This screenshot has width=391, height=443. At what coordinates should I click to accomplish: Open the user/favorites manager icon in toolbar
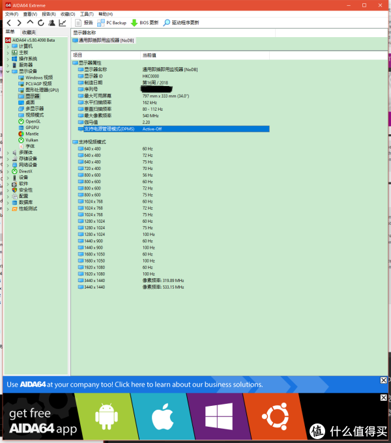(x=51, y=23)
